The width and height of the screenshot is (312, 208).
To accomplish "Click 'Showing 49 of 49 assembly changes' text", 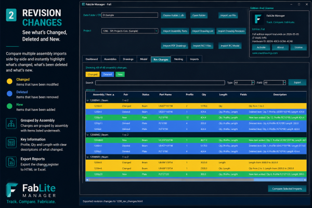I will [106, 68].
